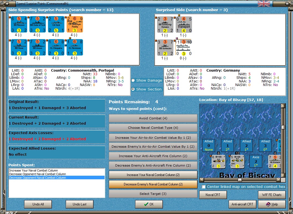Image resolution: width=293 pixels, height=214 pixels.
Task: Click the CA Kent ship counter
Action: click(56, 24)
